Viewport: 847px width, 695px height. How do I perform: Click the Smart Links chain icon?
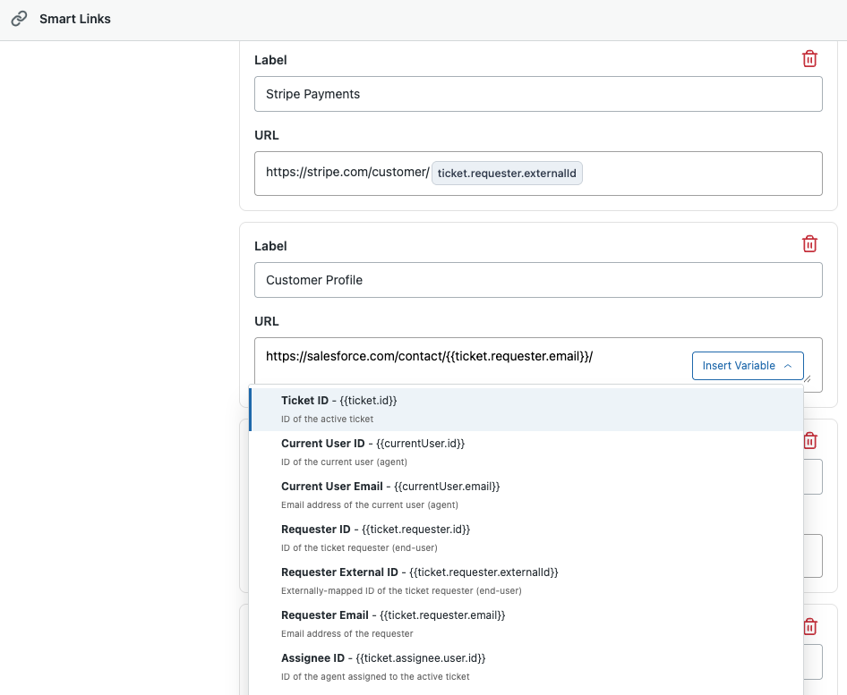[x=19, y=19]
